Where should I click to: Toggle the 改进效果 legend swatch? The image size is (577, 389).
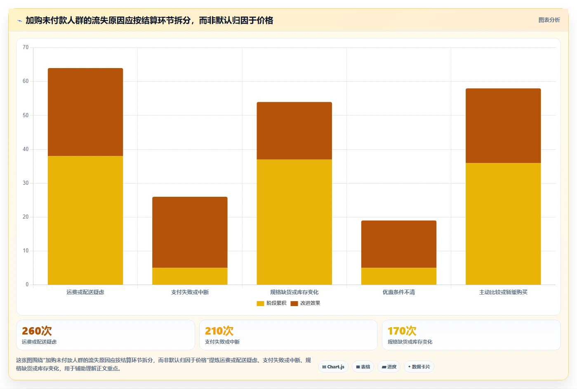(294, 304)
